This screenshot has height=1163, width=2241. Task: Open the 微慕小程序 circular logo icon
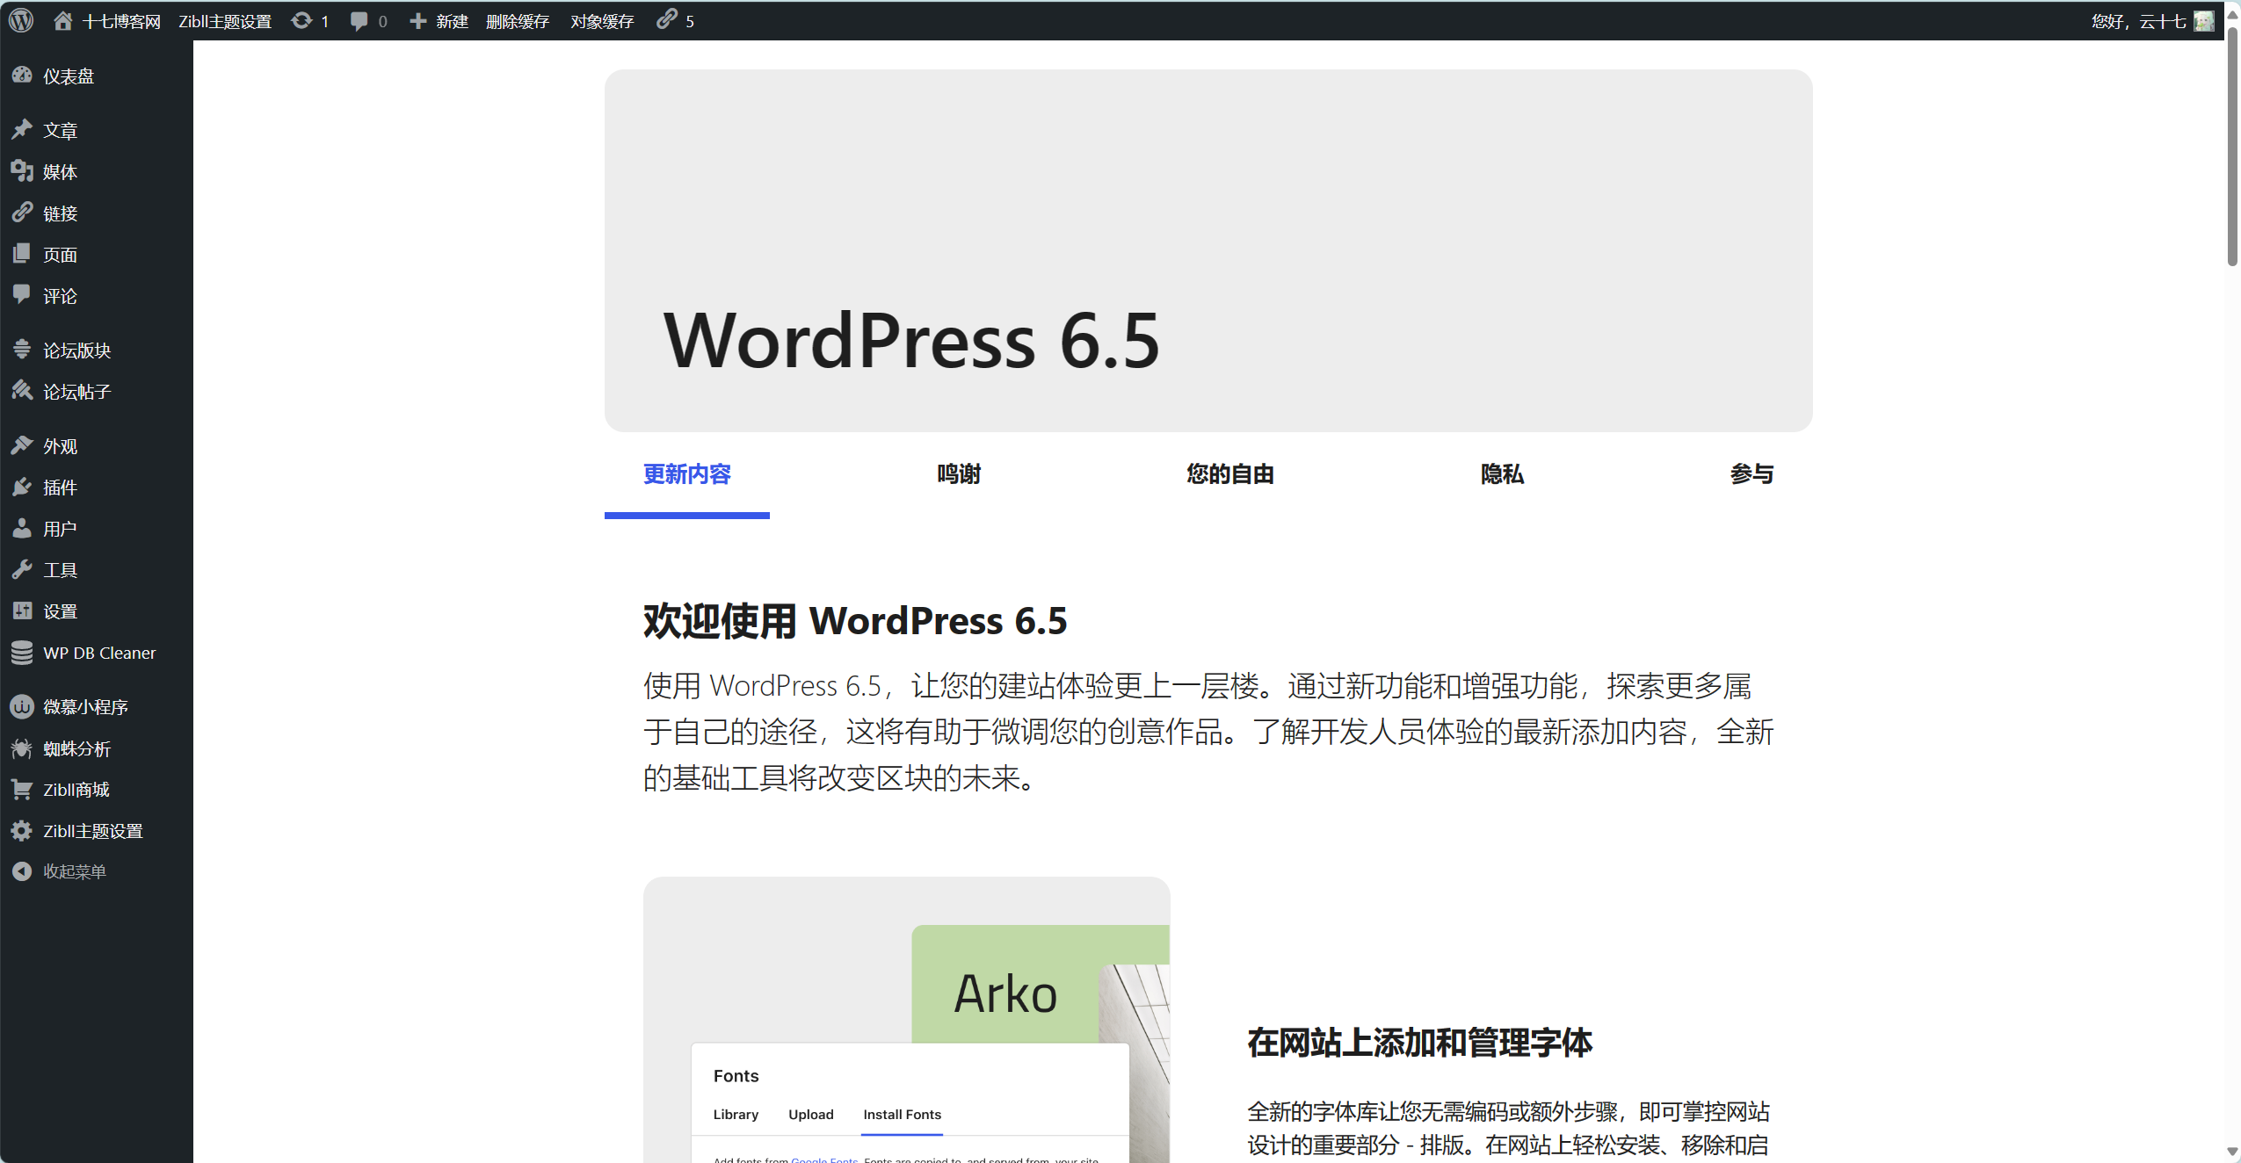24,706
